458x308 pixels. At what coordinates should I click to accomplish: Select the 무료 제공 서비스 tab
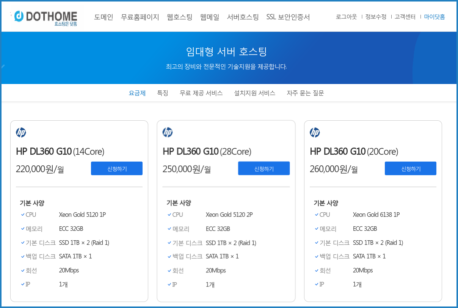(201, 93)
